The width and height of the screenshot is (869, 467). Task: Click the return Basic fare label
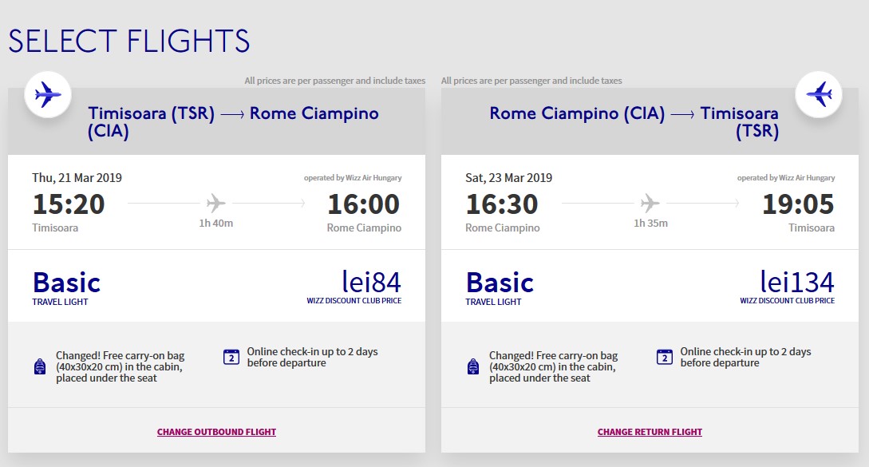tap(500, 283)
